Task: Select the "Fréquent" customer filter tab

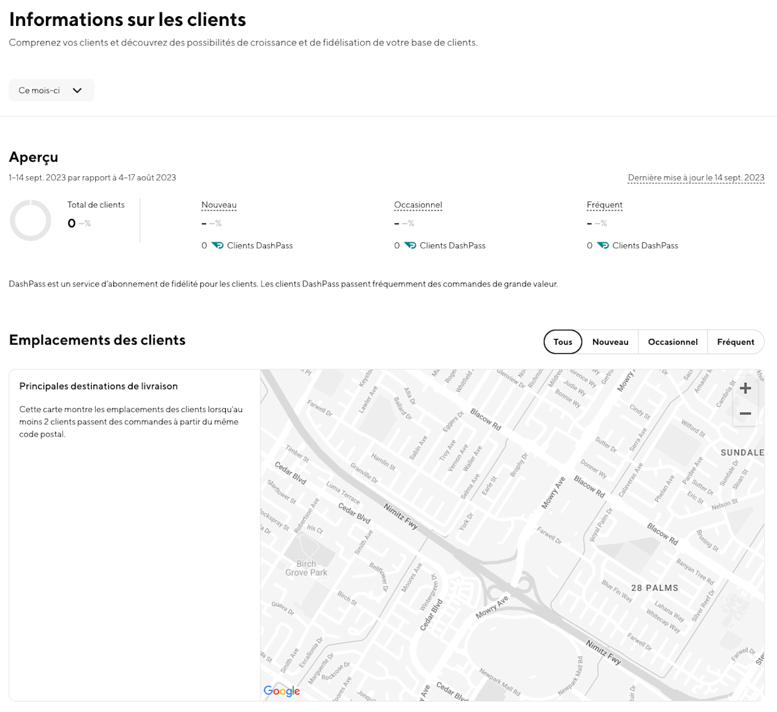Action: 736,342
